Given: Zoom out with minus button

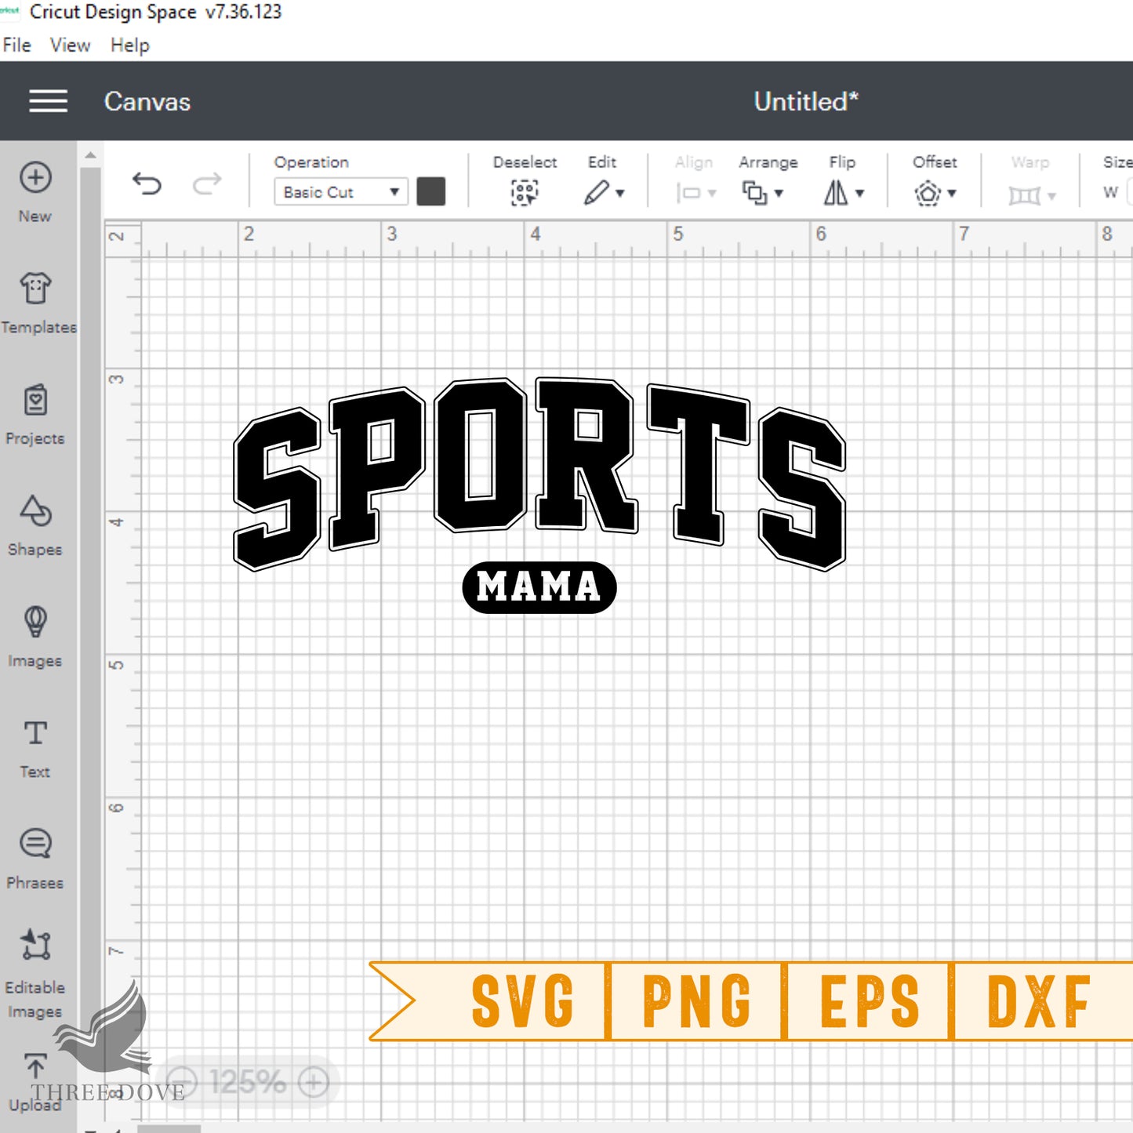Looking at the screenshot, I should [x=182, y=1083].
